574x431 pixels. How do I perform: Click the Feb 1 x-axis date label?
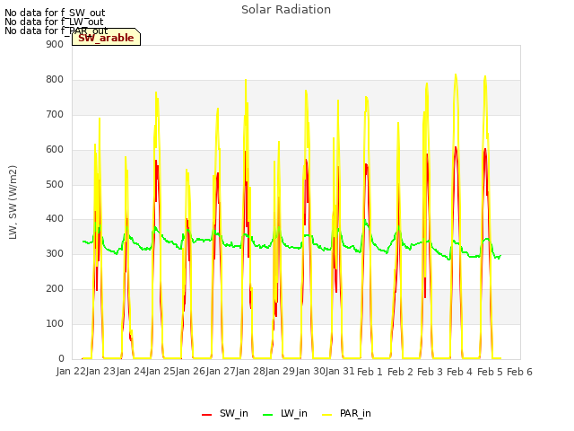370,372
